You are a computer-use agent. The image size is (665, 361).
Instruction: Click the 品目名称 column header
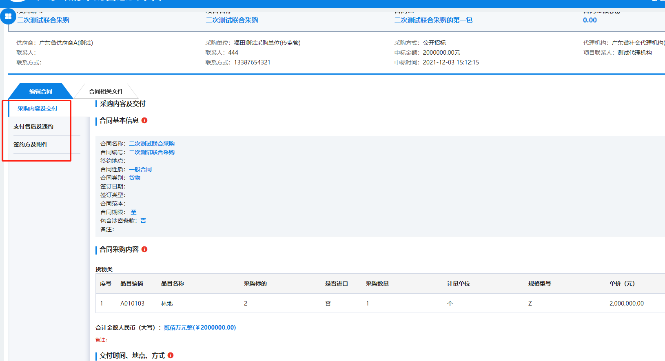pyautogui.click(x=173, y=283)
